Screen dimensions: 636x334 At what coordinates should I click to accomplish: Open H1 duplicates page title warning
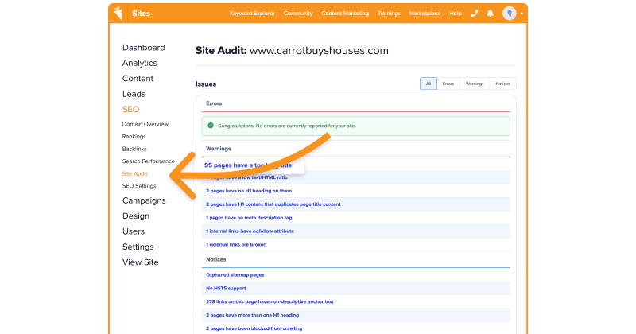[273, 204]
